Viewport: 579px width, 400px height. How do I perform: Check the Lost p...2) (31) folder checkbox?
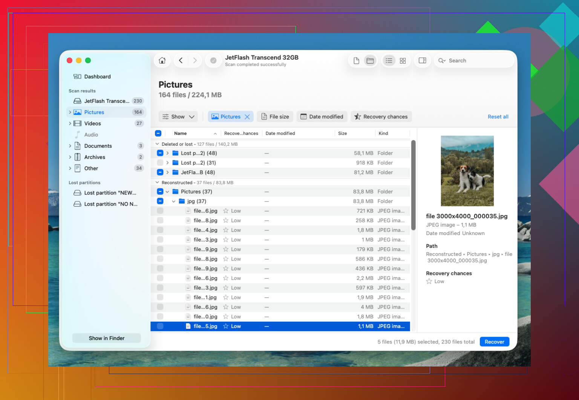[160, 163]
